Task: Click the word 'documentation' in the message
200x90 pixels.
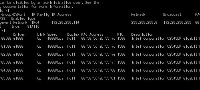Action: click(x=16, y=7)
